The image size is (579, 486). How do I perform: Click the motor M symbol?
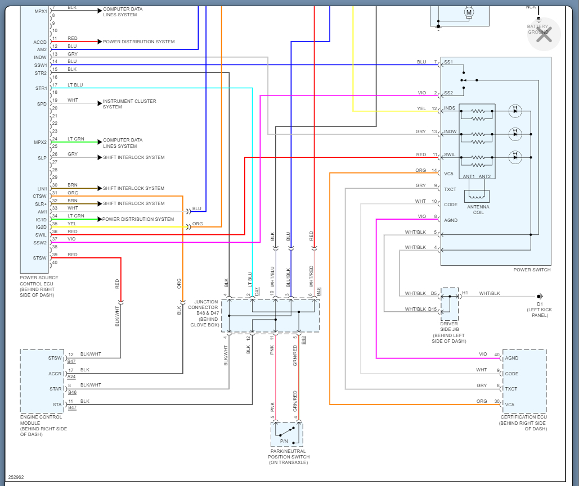coord(469,12)
